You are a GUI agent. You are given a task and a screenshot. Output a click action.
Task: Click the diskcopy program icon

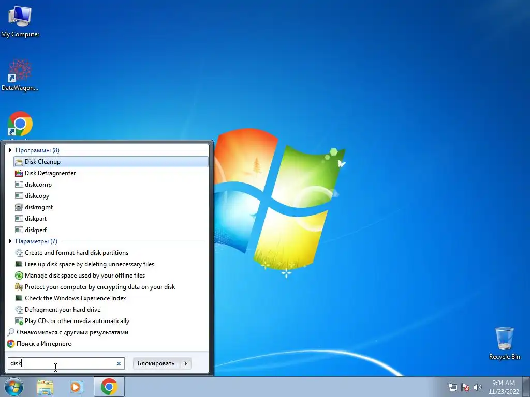(x=19, y=196)
